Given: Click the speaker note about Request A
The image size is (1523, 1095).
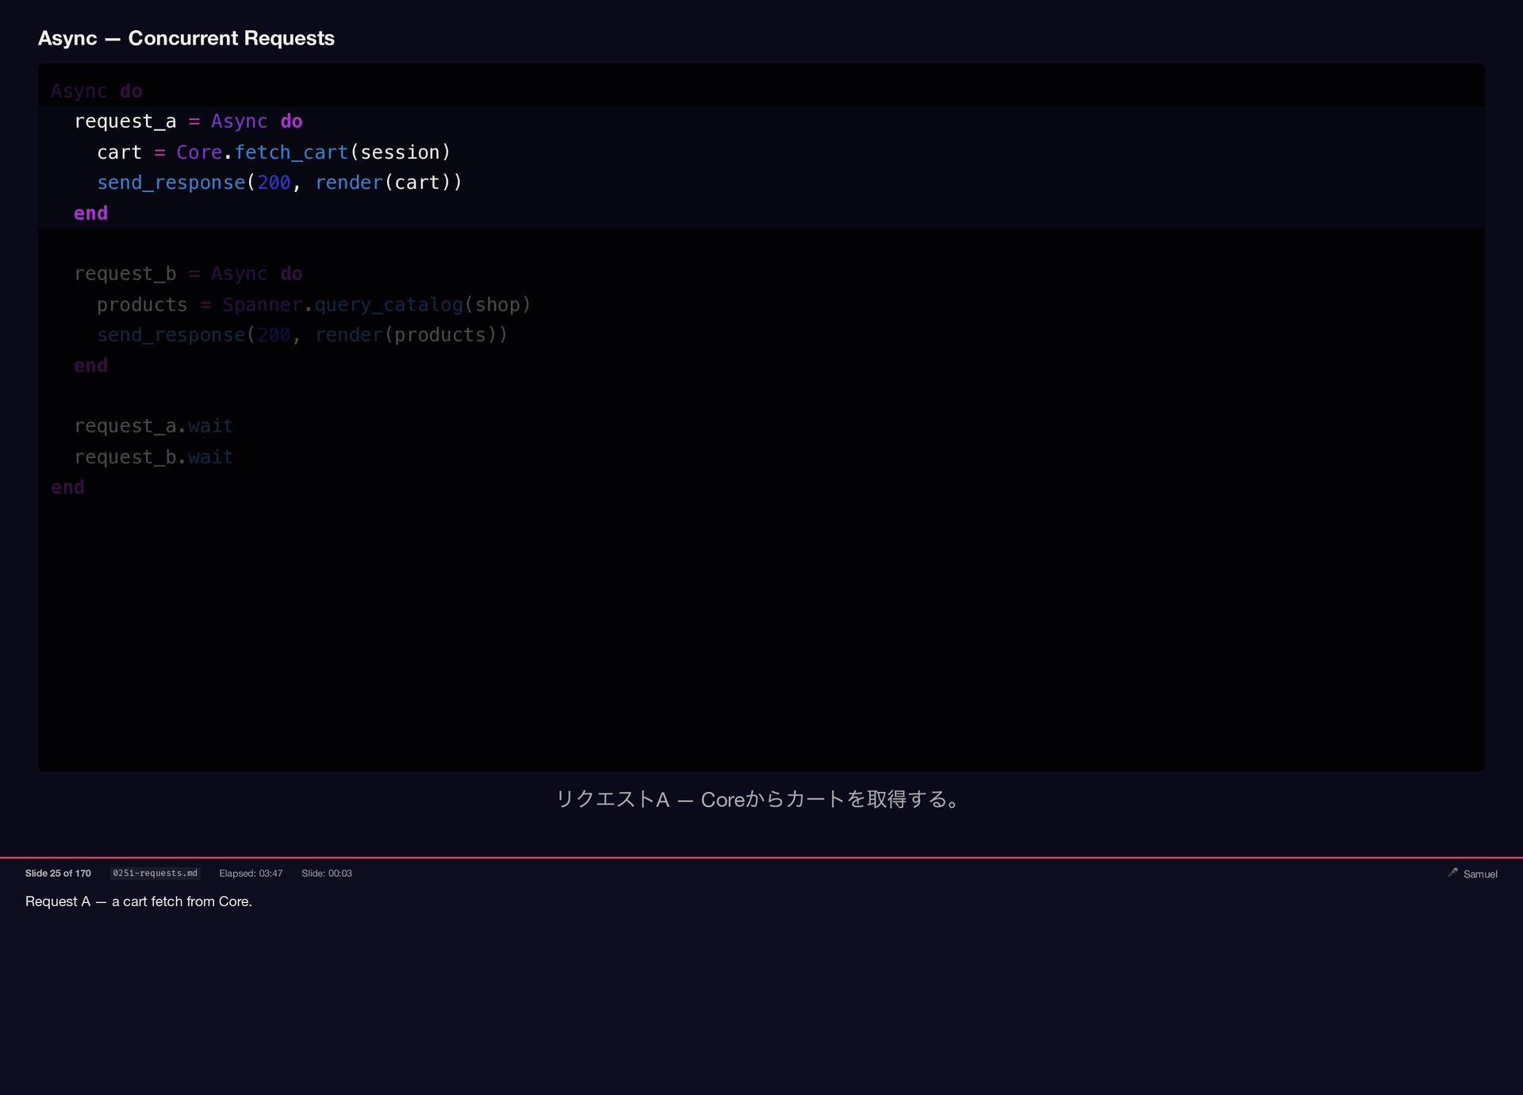Looking at the screenshot, I should tap(139, 901).
